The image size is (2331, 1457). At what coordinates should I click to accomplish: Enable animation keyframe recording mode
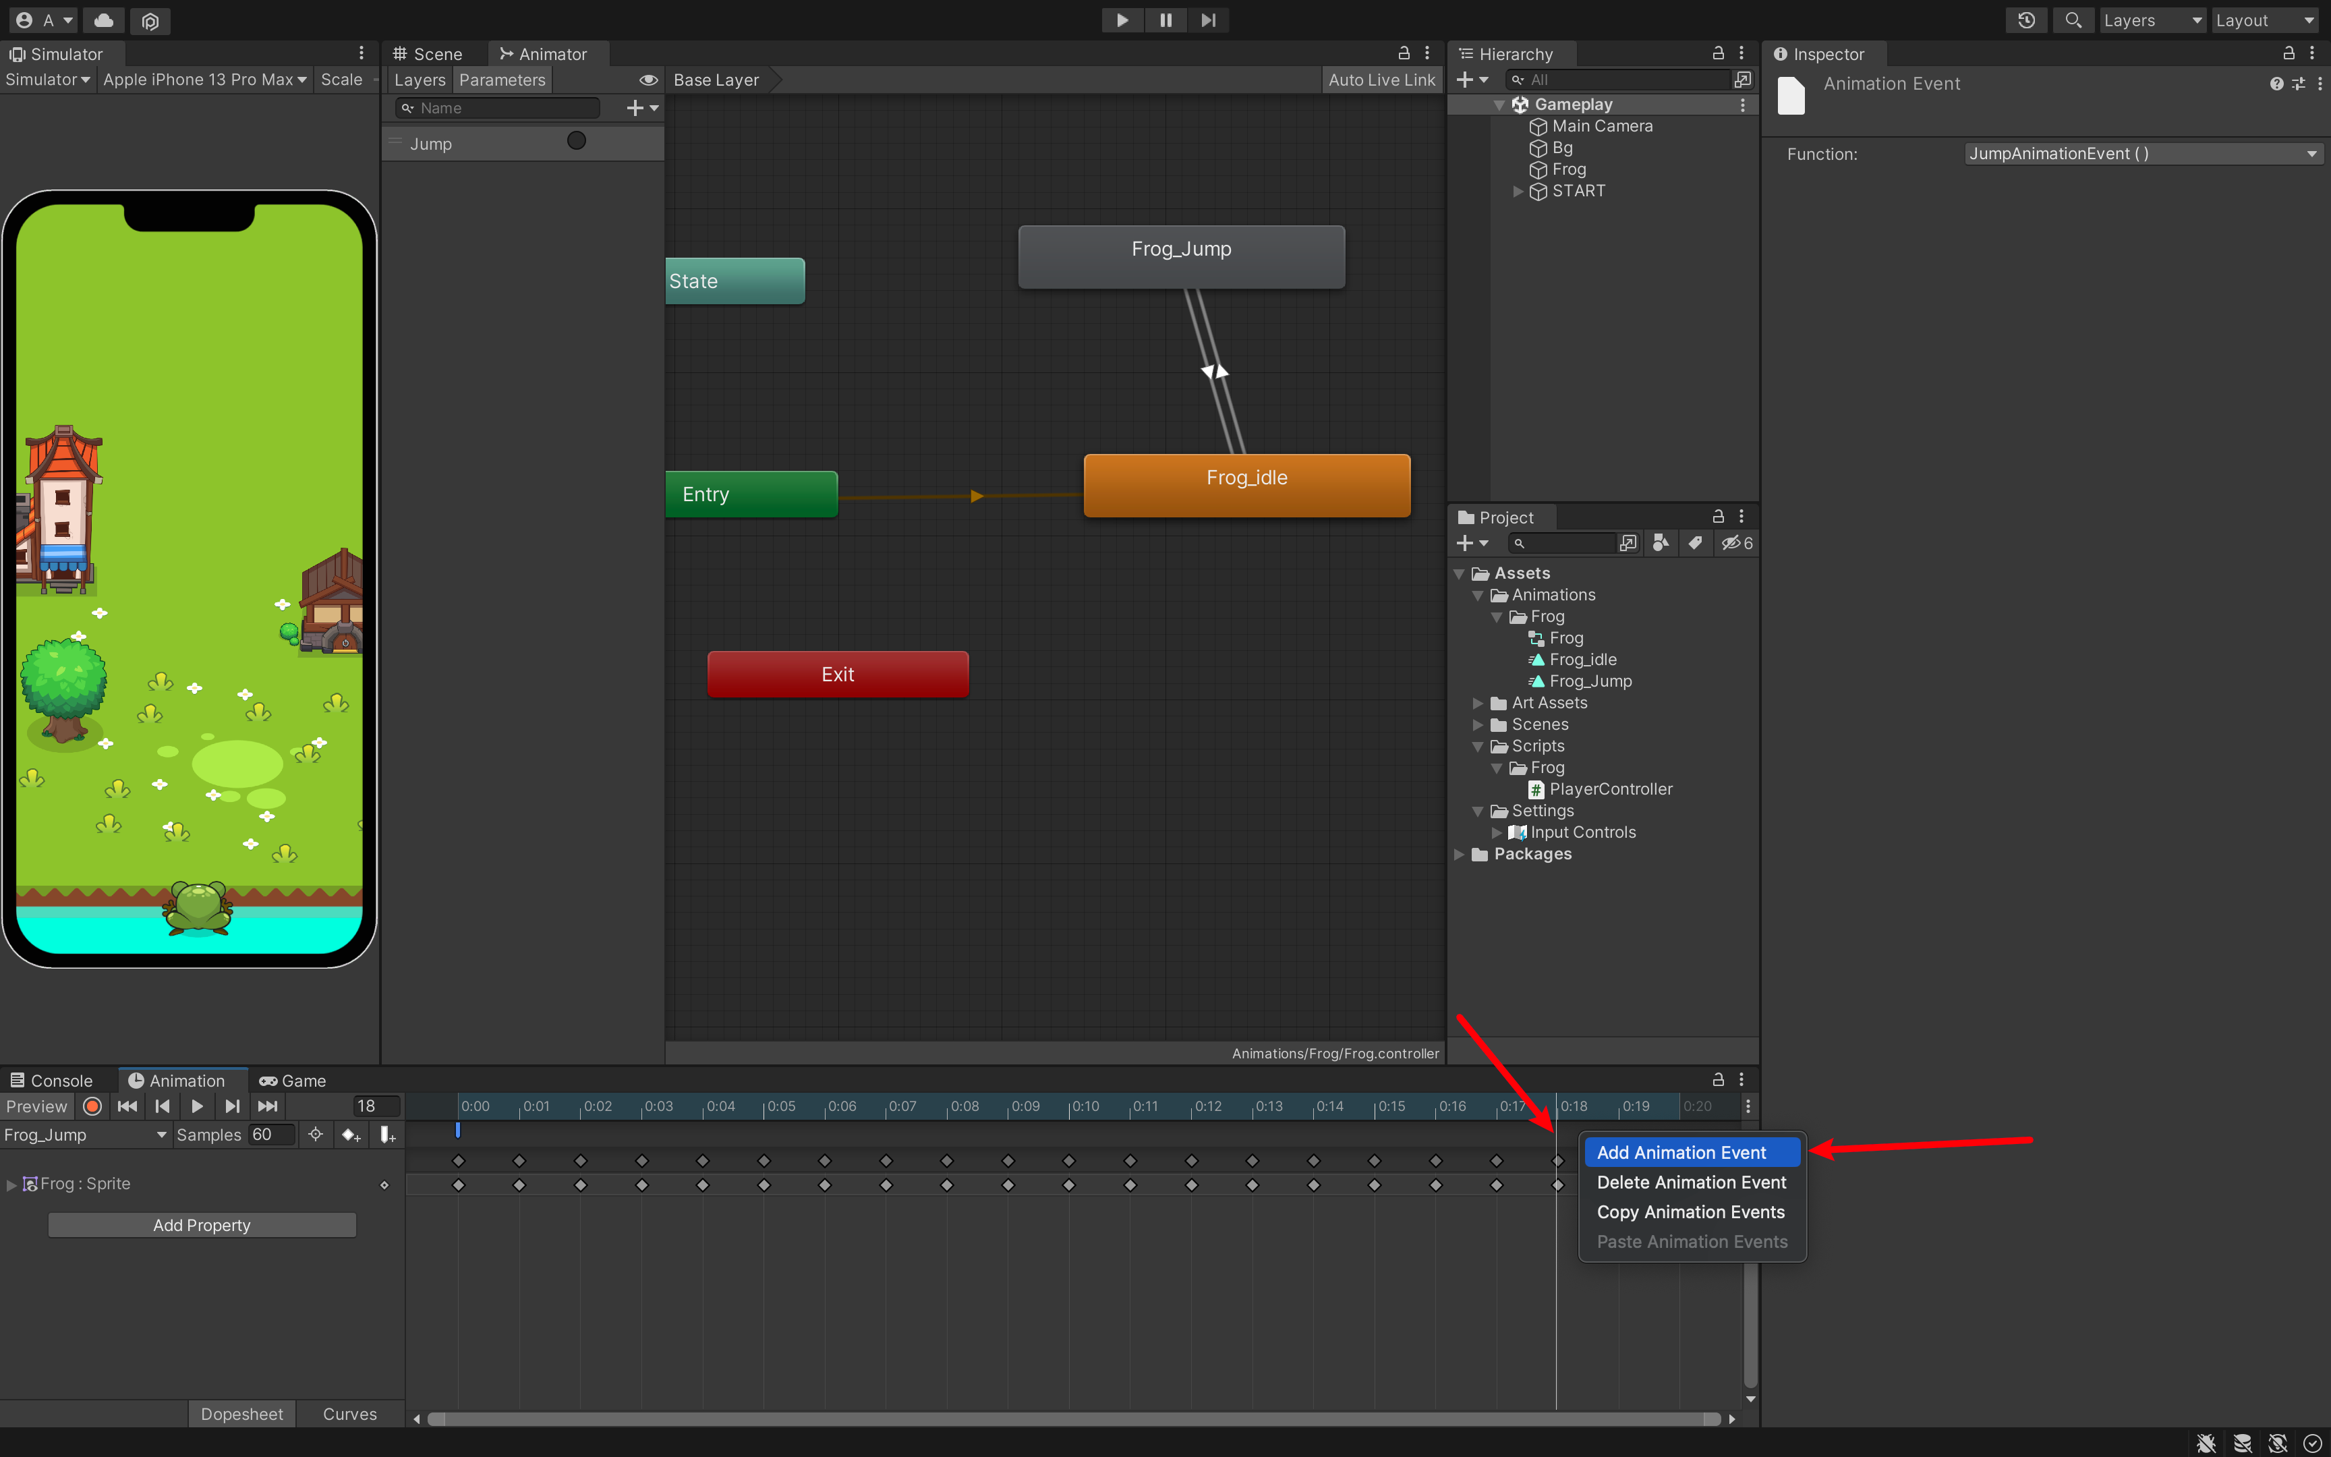(x=92, y=1106)
